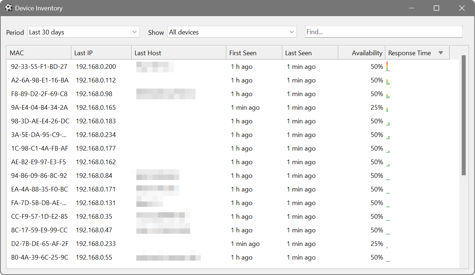Click the 25% availability of 192.168.0.165
This screenshot has width=475, height=275.
(377, 108)
